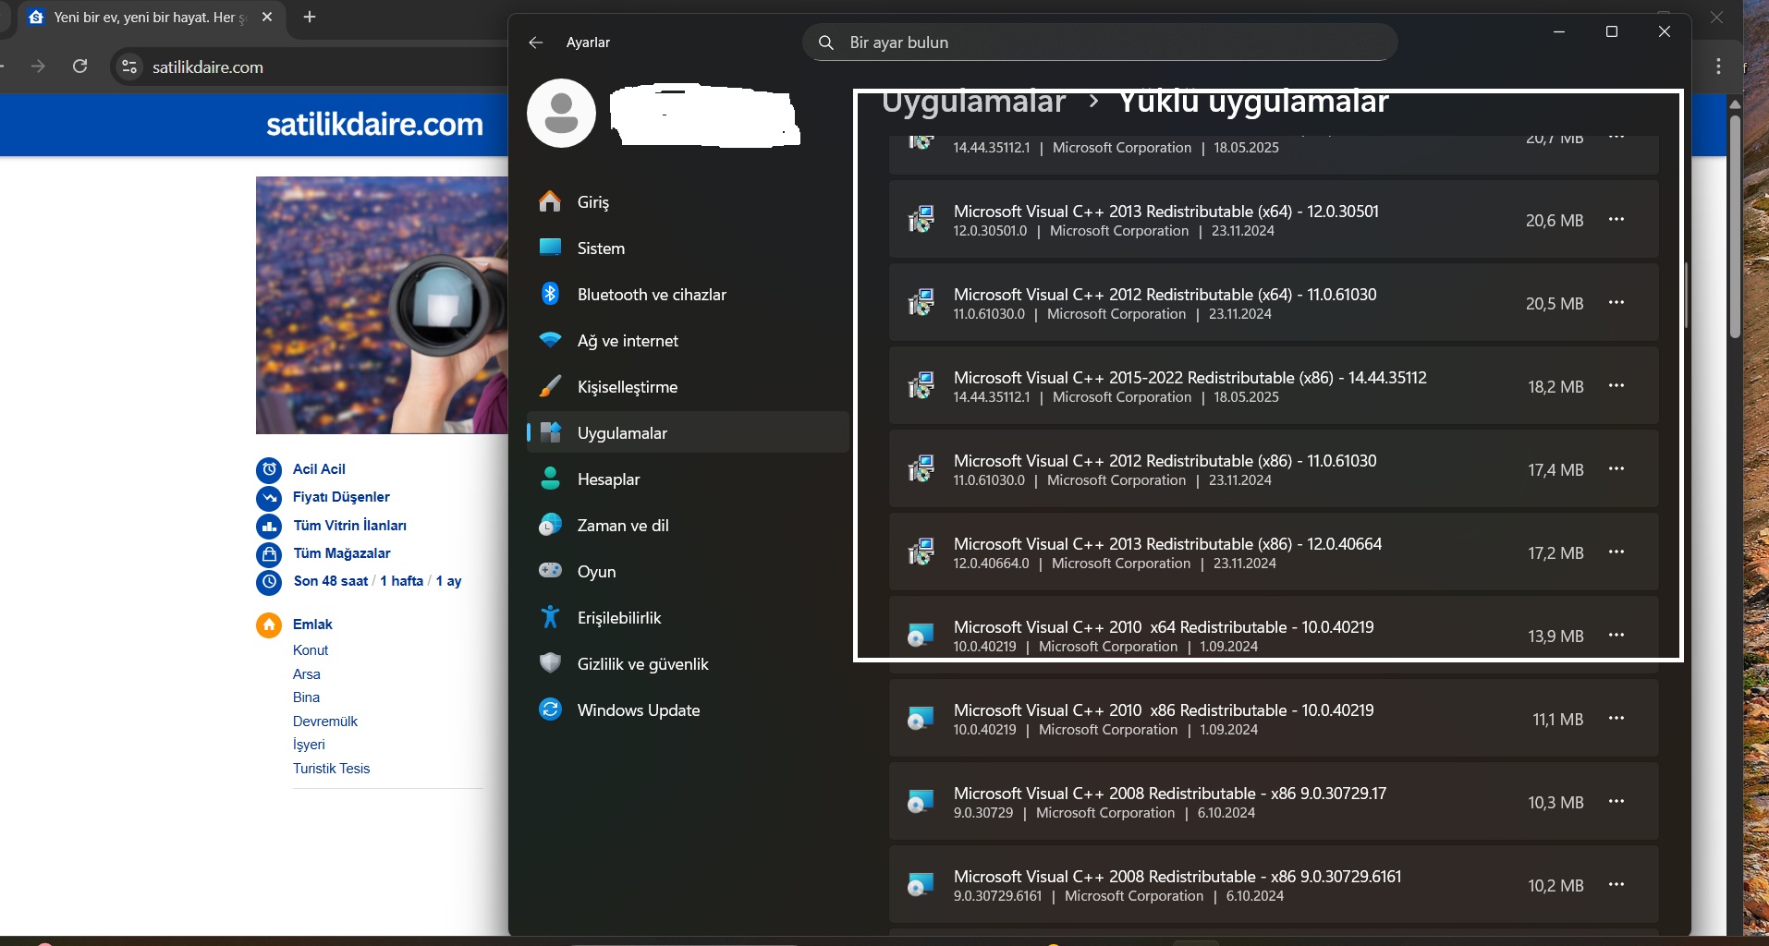1769x946 pixels.
Task: Click the icon for Visual C++ 2010 x86 Redistributable
Action: tap(921, 719)
